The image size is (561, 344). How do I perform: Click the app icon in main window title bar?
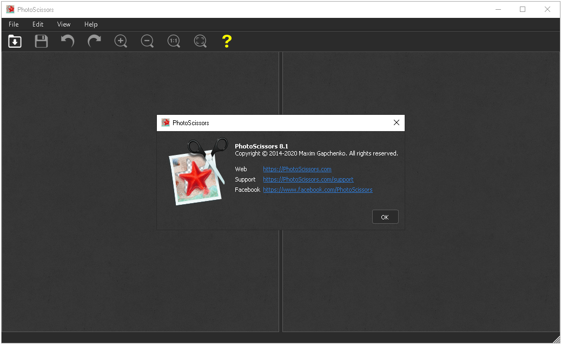tap(10, 9)
